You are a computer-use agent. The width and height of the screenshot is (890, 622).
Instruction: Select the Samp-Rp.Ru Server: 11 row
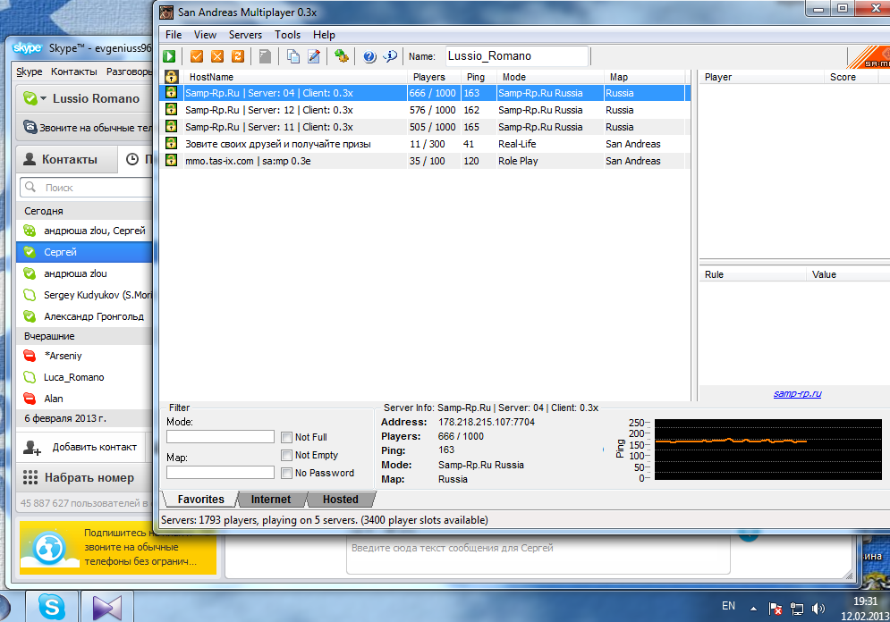426,127
